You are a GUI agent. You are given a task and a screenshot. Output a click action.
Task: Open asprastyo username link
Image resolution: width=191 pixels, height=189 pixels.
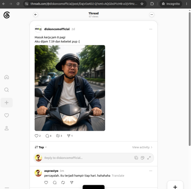click(x=51, y=171)
